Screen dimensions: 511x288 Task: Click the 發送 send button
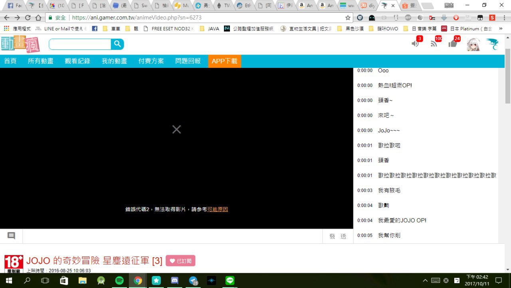tap(338, 236)
